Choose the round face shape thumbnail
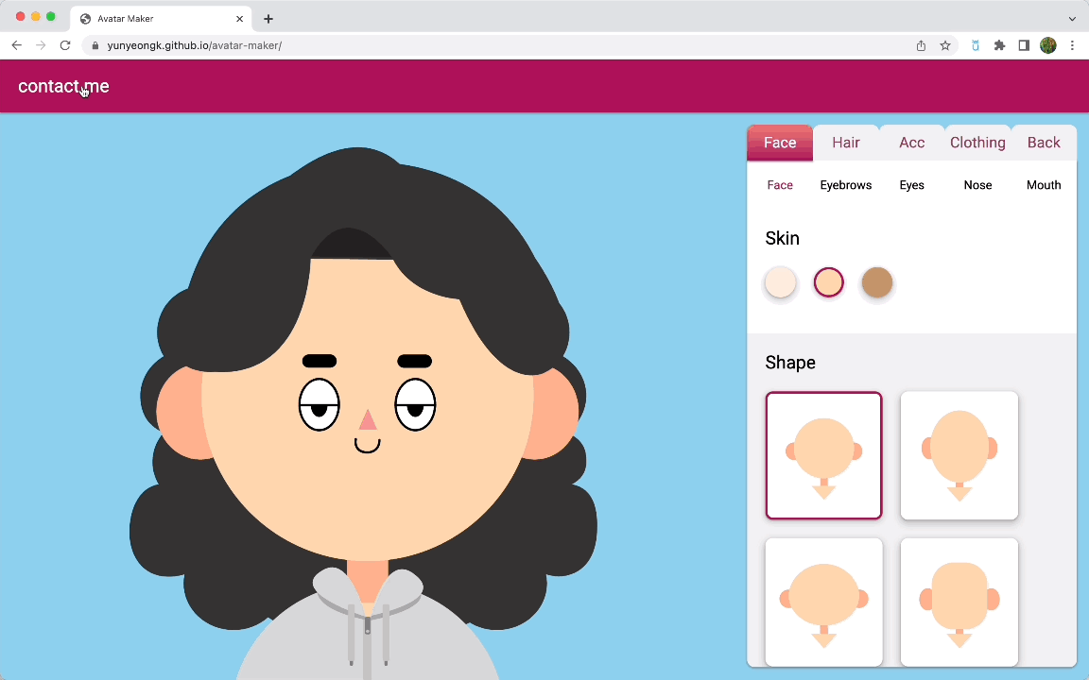 tap(823, 455)
